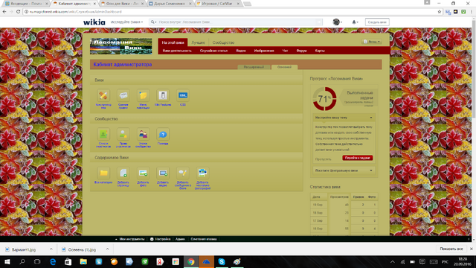
Task: Collapse the Настройте вашу тему task panel
Action: (370, 118)
